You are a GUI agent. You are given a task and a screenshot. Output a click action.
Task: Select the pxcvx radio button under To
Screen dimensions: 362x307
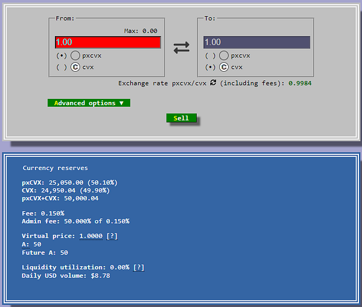click(211, 55)
